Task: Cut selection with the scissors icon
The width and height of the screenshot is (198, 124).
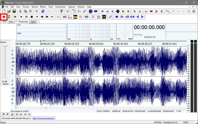Action: tap(20, 11)
